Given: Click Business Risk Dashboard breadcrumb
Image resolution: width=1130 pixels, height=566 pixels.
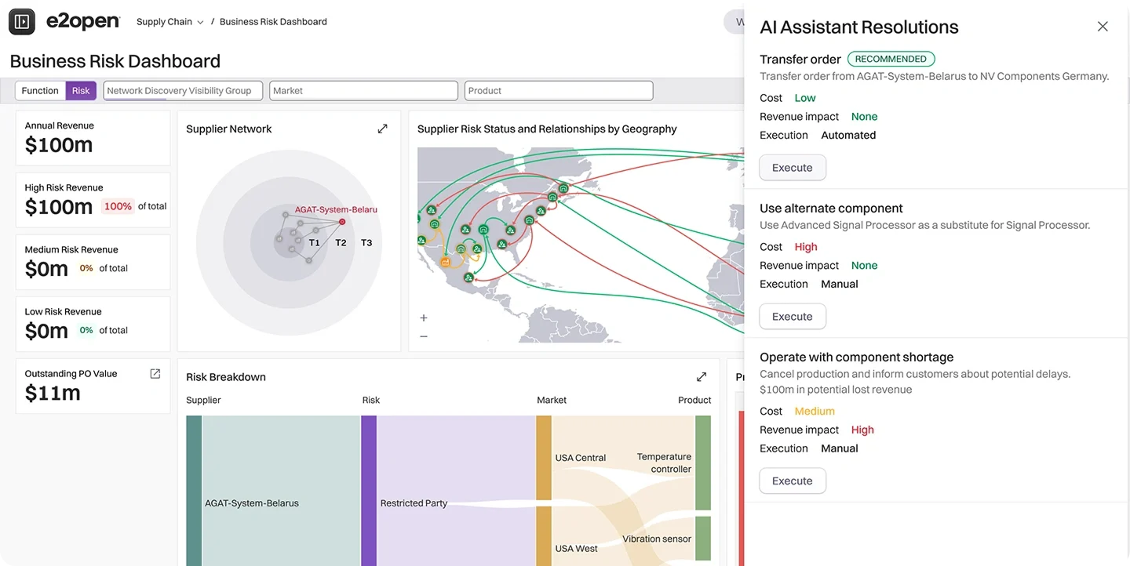Looking at the screenshot, I should [273, 22].
